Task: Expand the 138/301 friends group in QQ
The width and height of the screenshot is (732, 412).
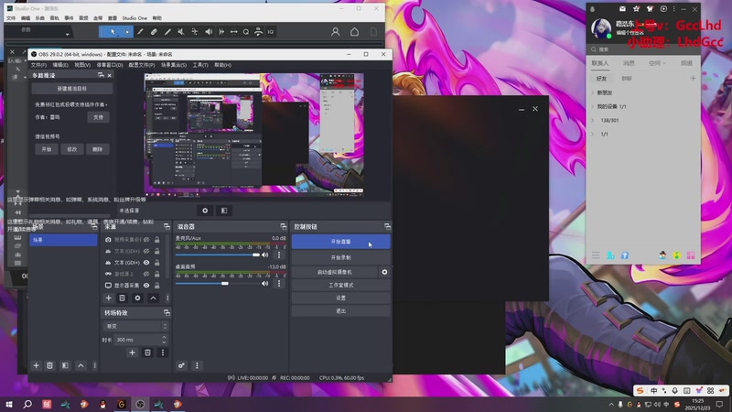Action: tap(593, 121)
